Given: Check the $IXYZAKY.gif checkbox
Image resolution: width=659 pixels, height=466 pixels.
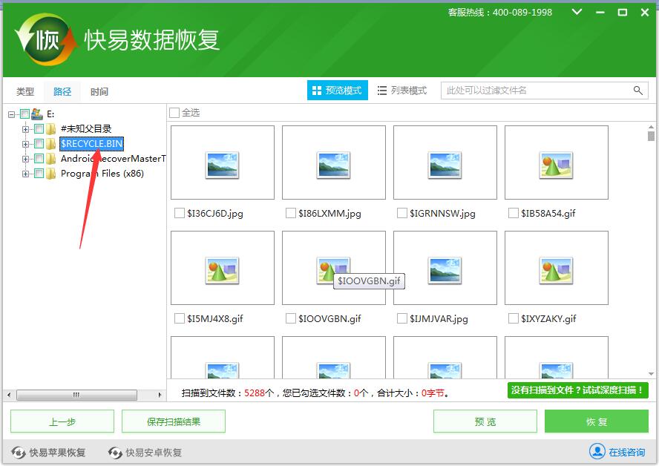Looking at the screenshot, I should click(513, 318).
